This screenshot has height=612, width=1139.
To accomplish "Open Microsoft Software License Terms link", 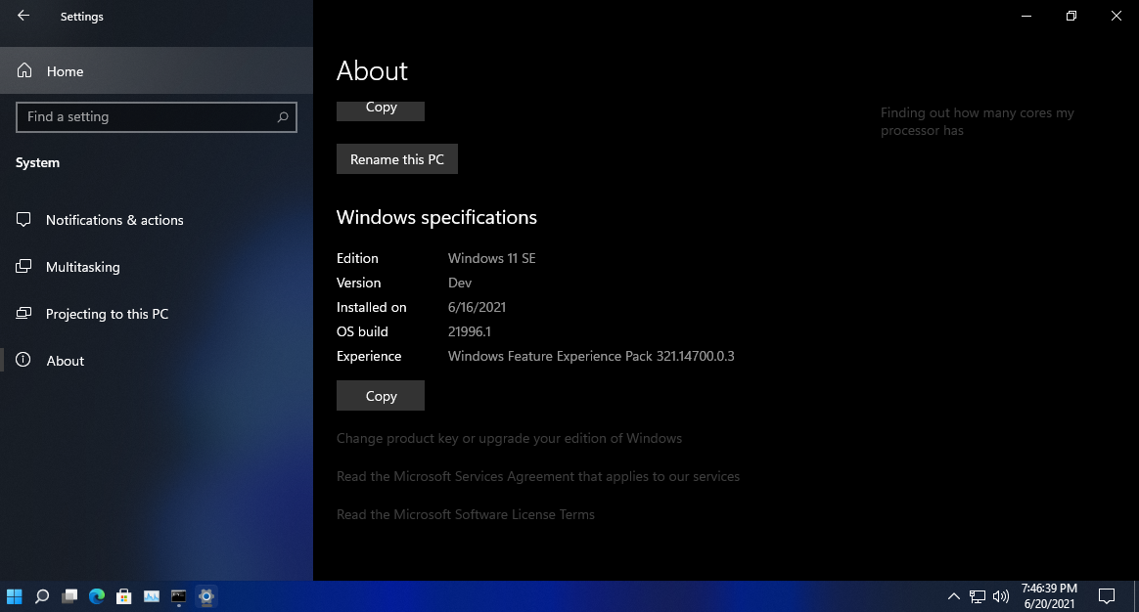I will coord(466,514).
